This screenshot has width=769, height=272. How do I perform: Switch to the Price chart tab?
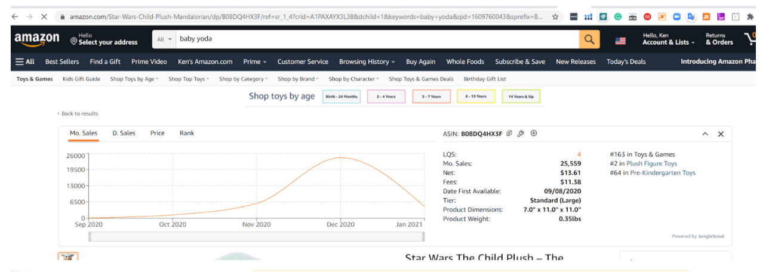[x=158, y=133]
